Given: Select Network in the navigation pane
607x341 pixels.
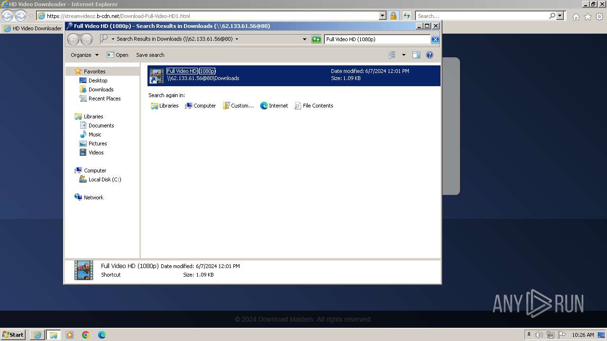Looking at the screenshot, I should pos(93,197).
